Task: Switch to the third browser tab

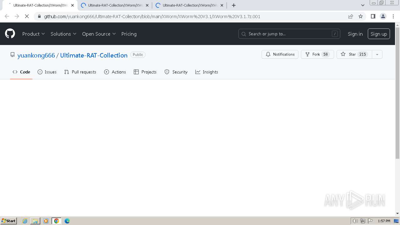Action: tap(189, 5)
